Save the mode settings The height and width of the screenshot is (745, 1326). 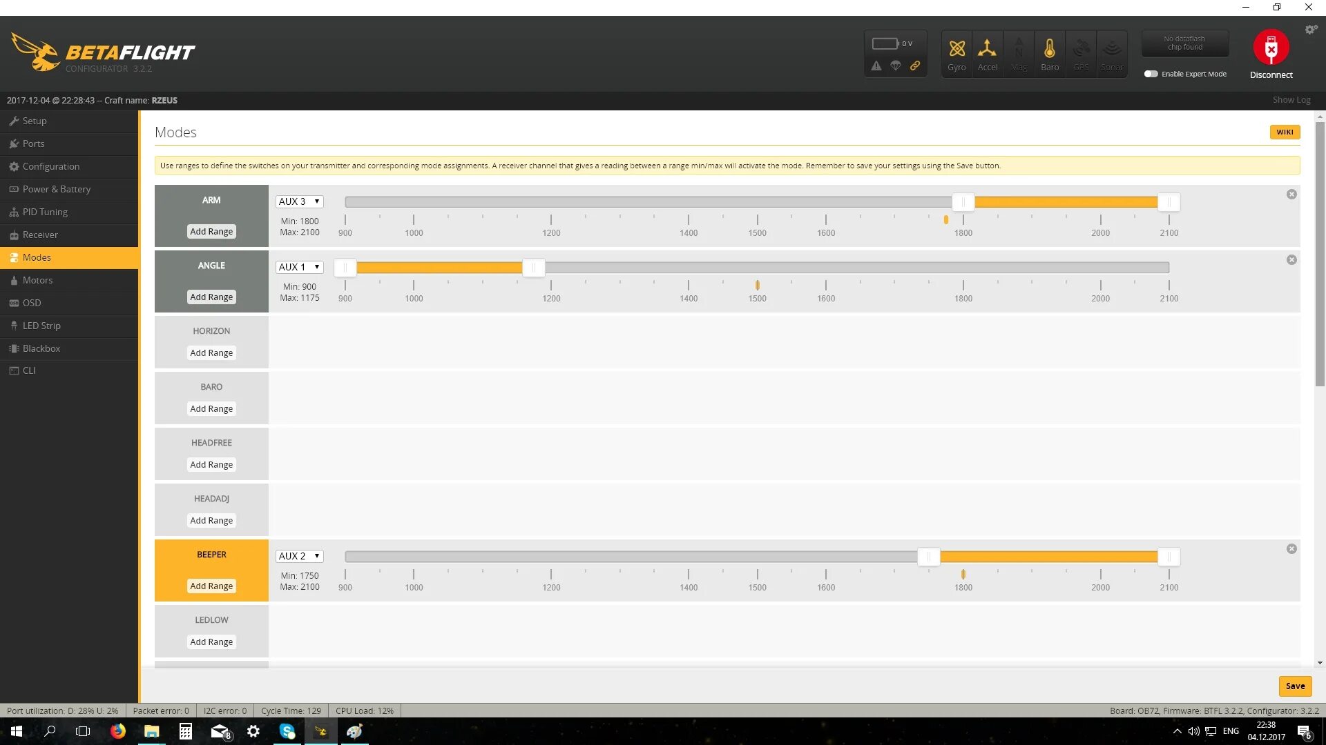pos(1295,686)
